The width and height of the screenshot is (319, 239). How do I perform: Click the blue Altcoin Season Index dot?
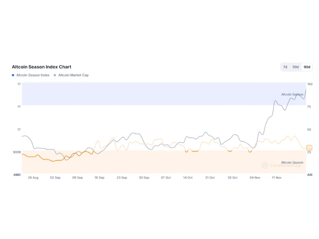tap(13, 75)
